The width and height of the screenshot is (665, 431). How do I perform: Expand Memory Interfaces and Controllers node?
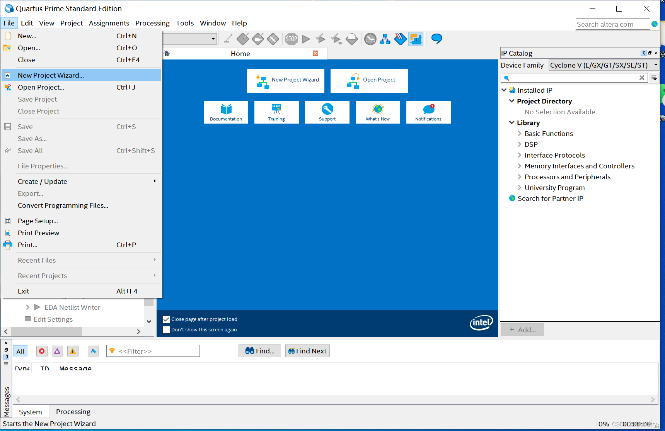pos(520,166)
